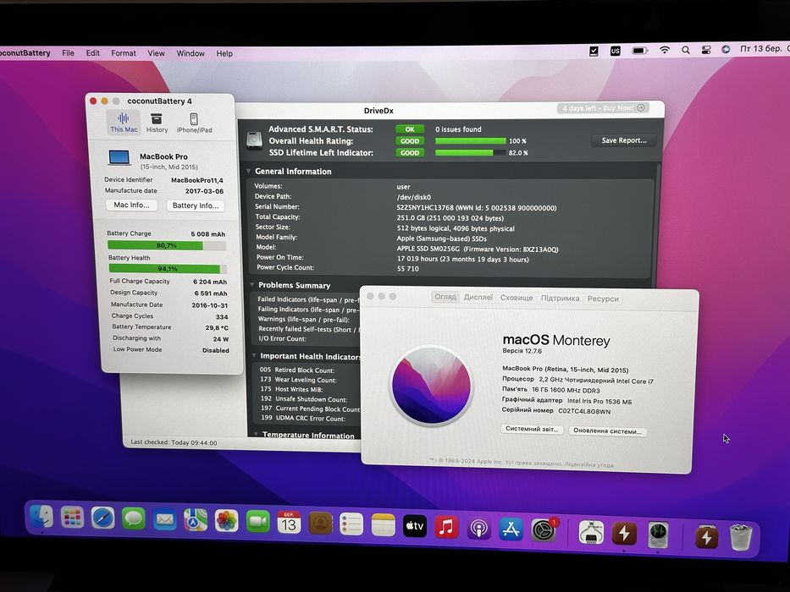This screenshot has height=592, width=790.
Task: Collapse the Important Health Indicators section
Action: [x=254, y=355]
